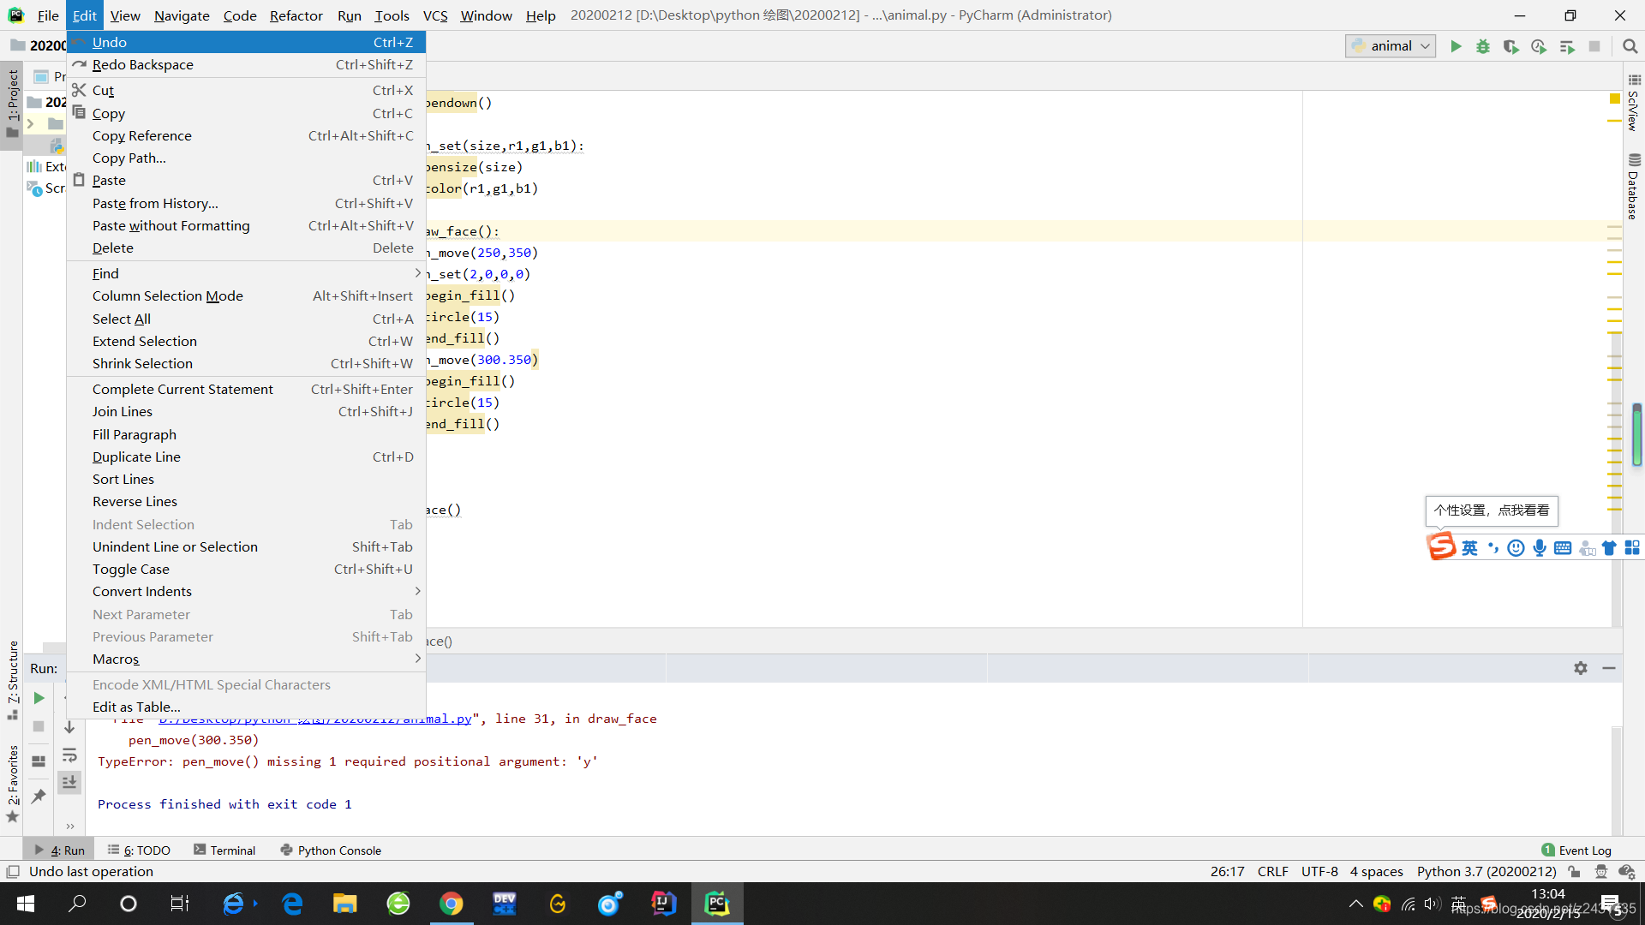Expand the Convert Indents submenu
The width and height of the screenshot is (1645, 925).
[x=247, y=591]
